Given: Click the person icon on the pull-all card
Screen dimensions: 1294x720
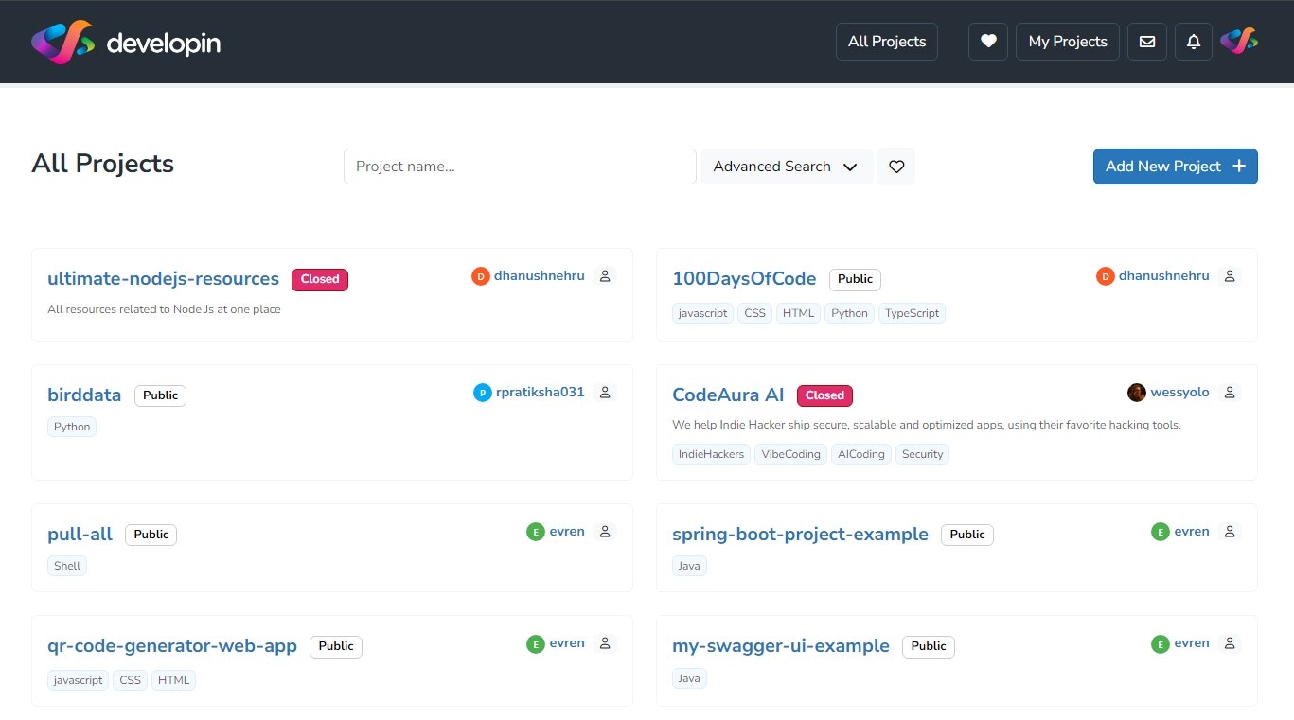Looking at the screenshot, I should pyautogui.click(x=604, y=531).
